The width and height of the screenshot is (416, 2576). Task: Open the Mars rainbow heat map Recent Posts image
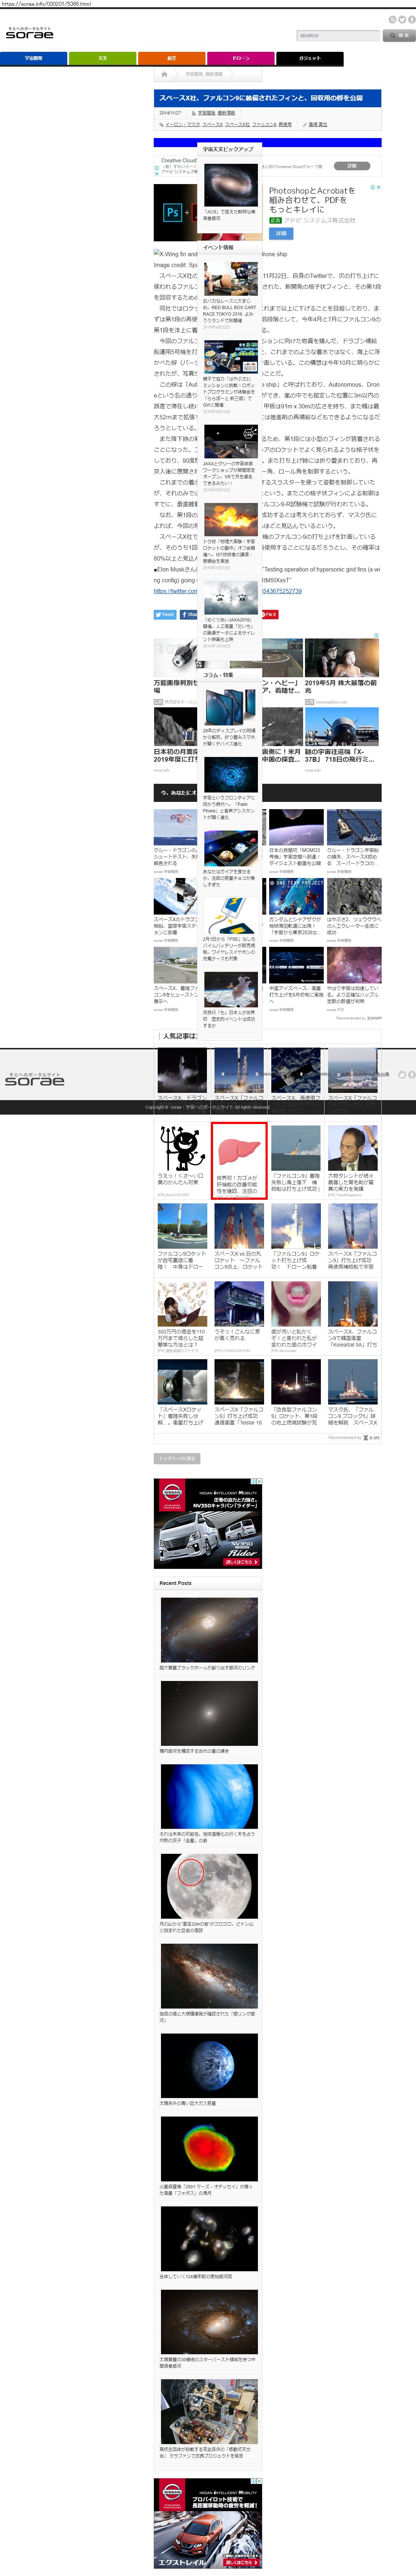[x=209, y=2149]
